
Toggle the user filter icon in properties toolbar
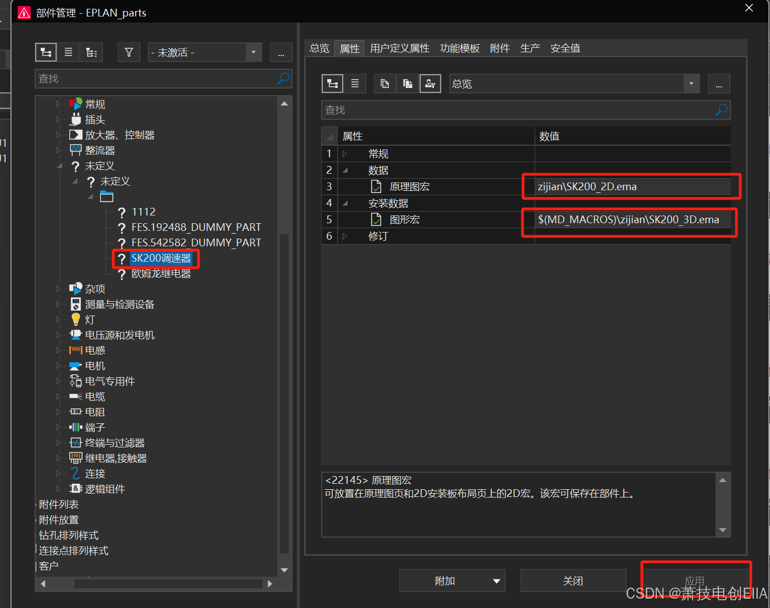[430, 84]
